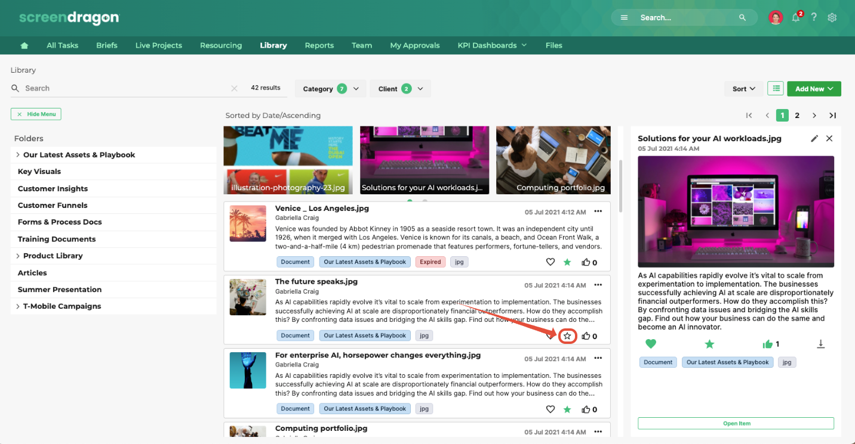Go to Live Projects
This screenshot has width=855, height=444.
coord(159,45)
